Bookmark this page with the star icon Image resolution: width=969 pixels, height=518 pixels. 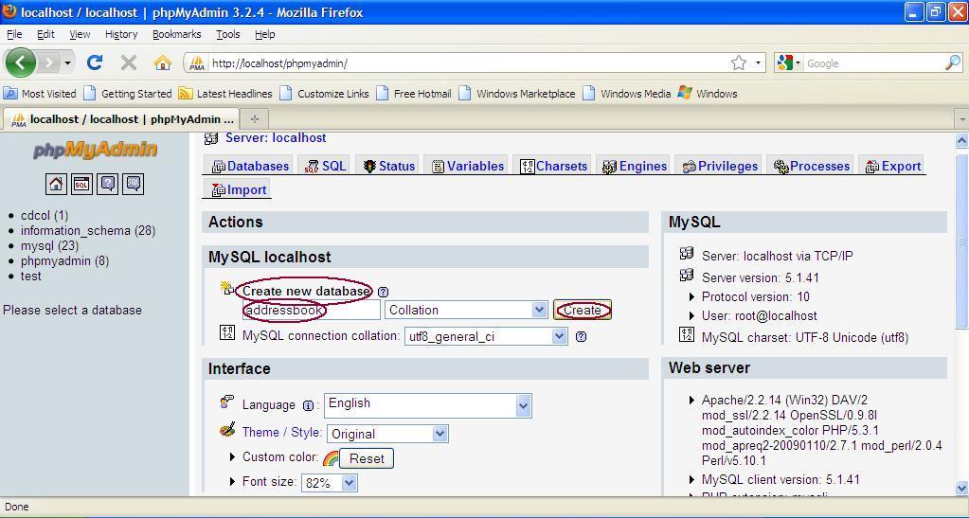[739, 63]
